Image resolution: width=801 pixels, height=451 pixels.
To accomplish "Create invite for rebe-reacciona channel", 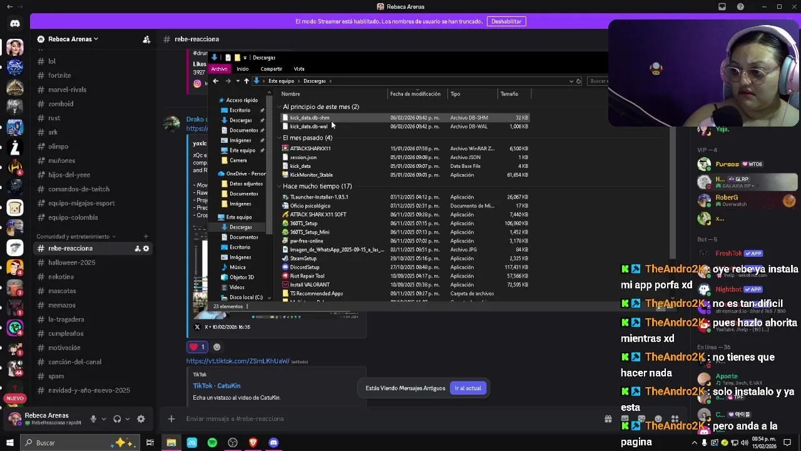I will (x=137, y=249).
